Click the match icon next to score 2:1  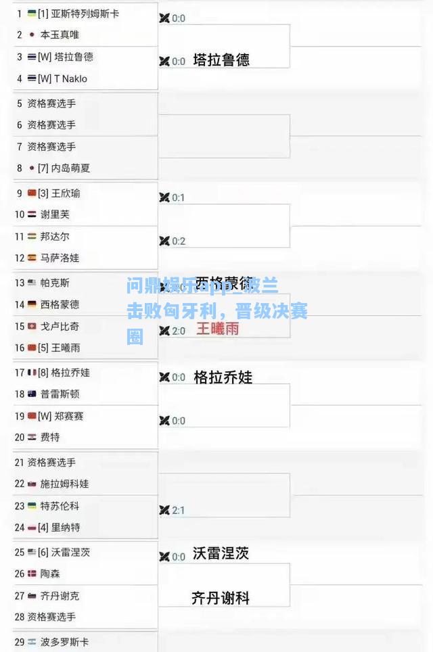pyautogui.click(x=164, y=510)
